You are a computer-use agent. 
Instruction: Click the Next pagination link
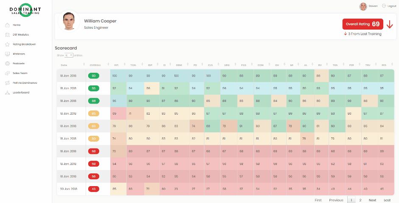(373, 200)
